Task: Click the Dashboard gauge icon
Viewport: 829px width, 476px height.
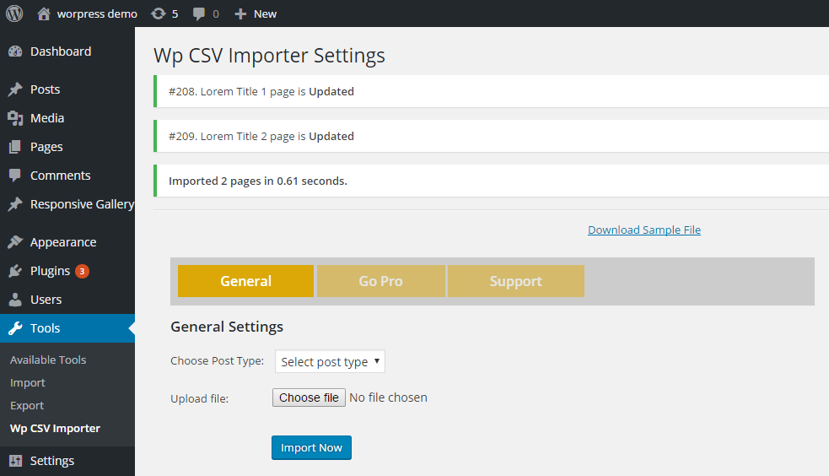Action: tap(15, 51)
